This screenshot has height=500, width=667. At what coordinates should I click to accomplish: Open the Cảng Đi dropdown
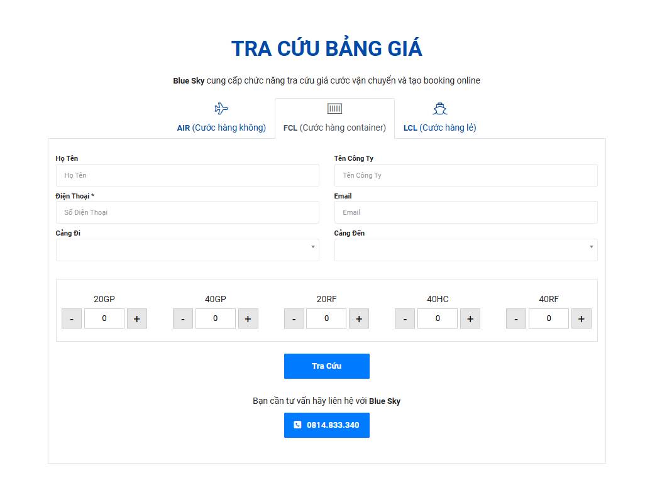(187, 249)
